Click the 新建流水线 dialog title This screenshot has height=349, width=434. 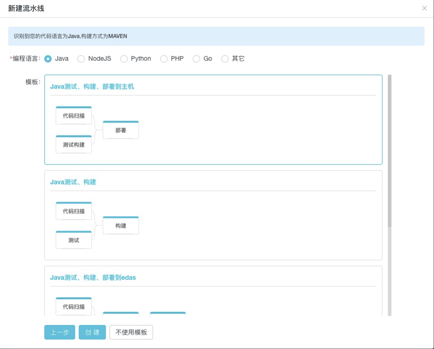[26, 9]
